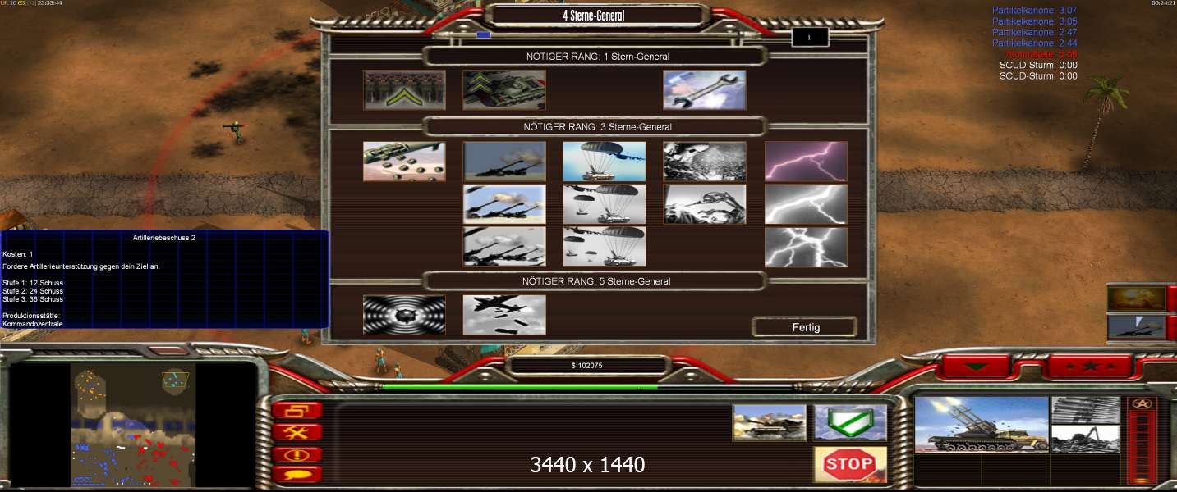Screen dimensions: 1177x492
Task: Click on the minimap
Action: tap(133, 425)
